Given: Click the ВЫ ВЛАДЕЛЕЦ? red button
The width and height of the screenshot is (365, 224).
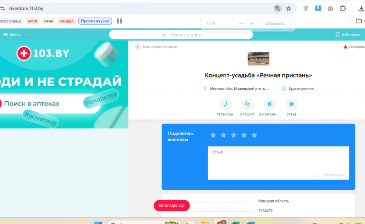Looking at the screenshot, I should 172,205.
